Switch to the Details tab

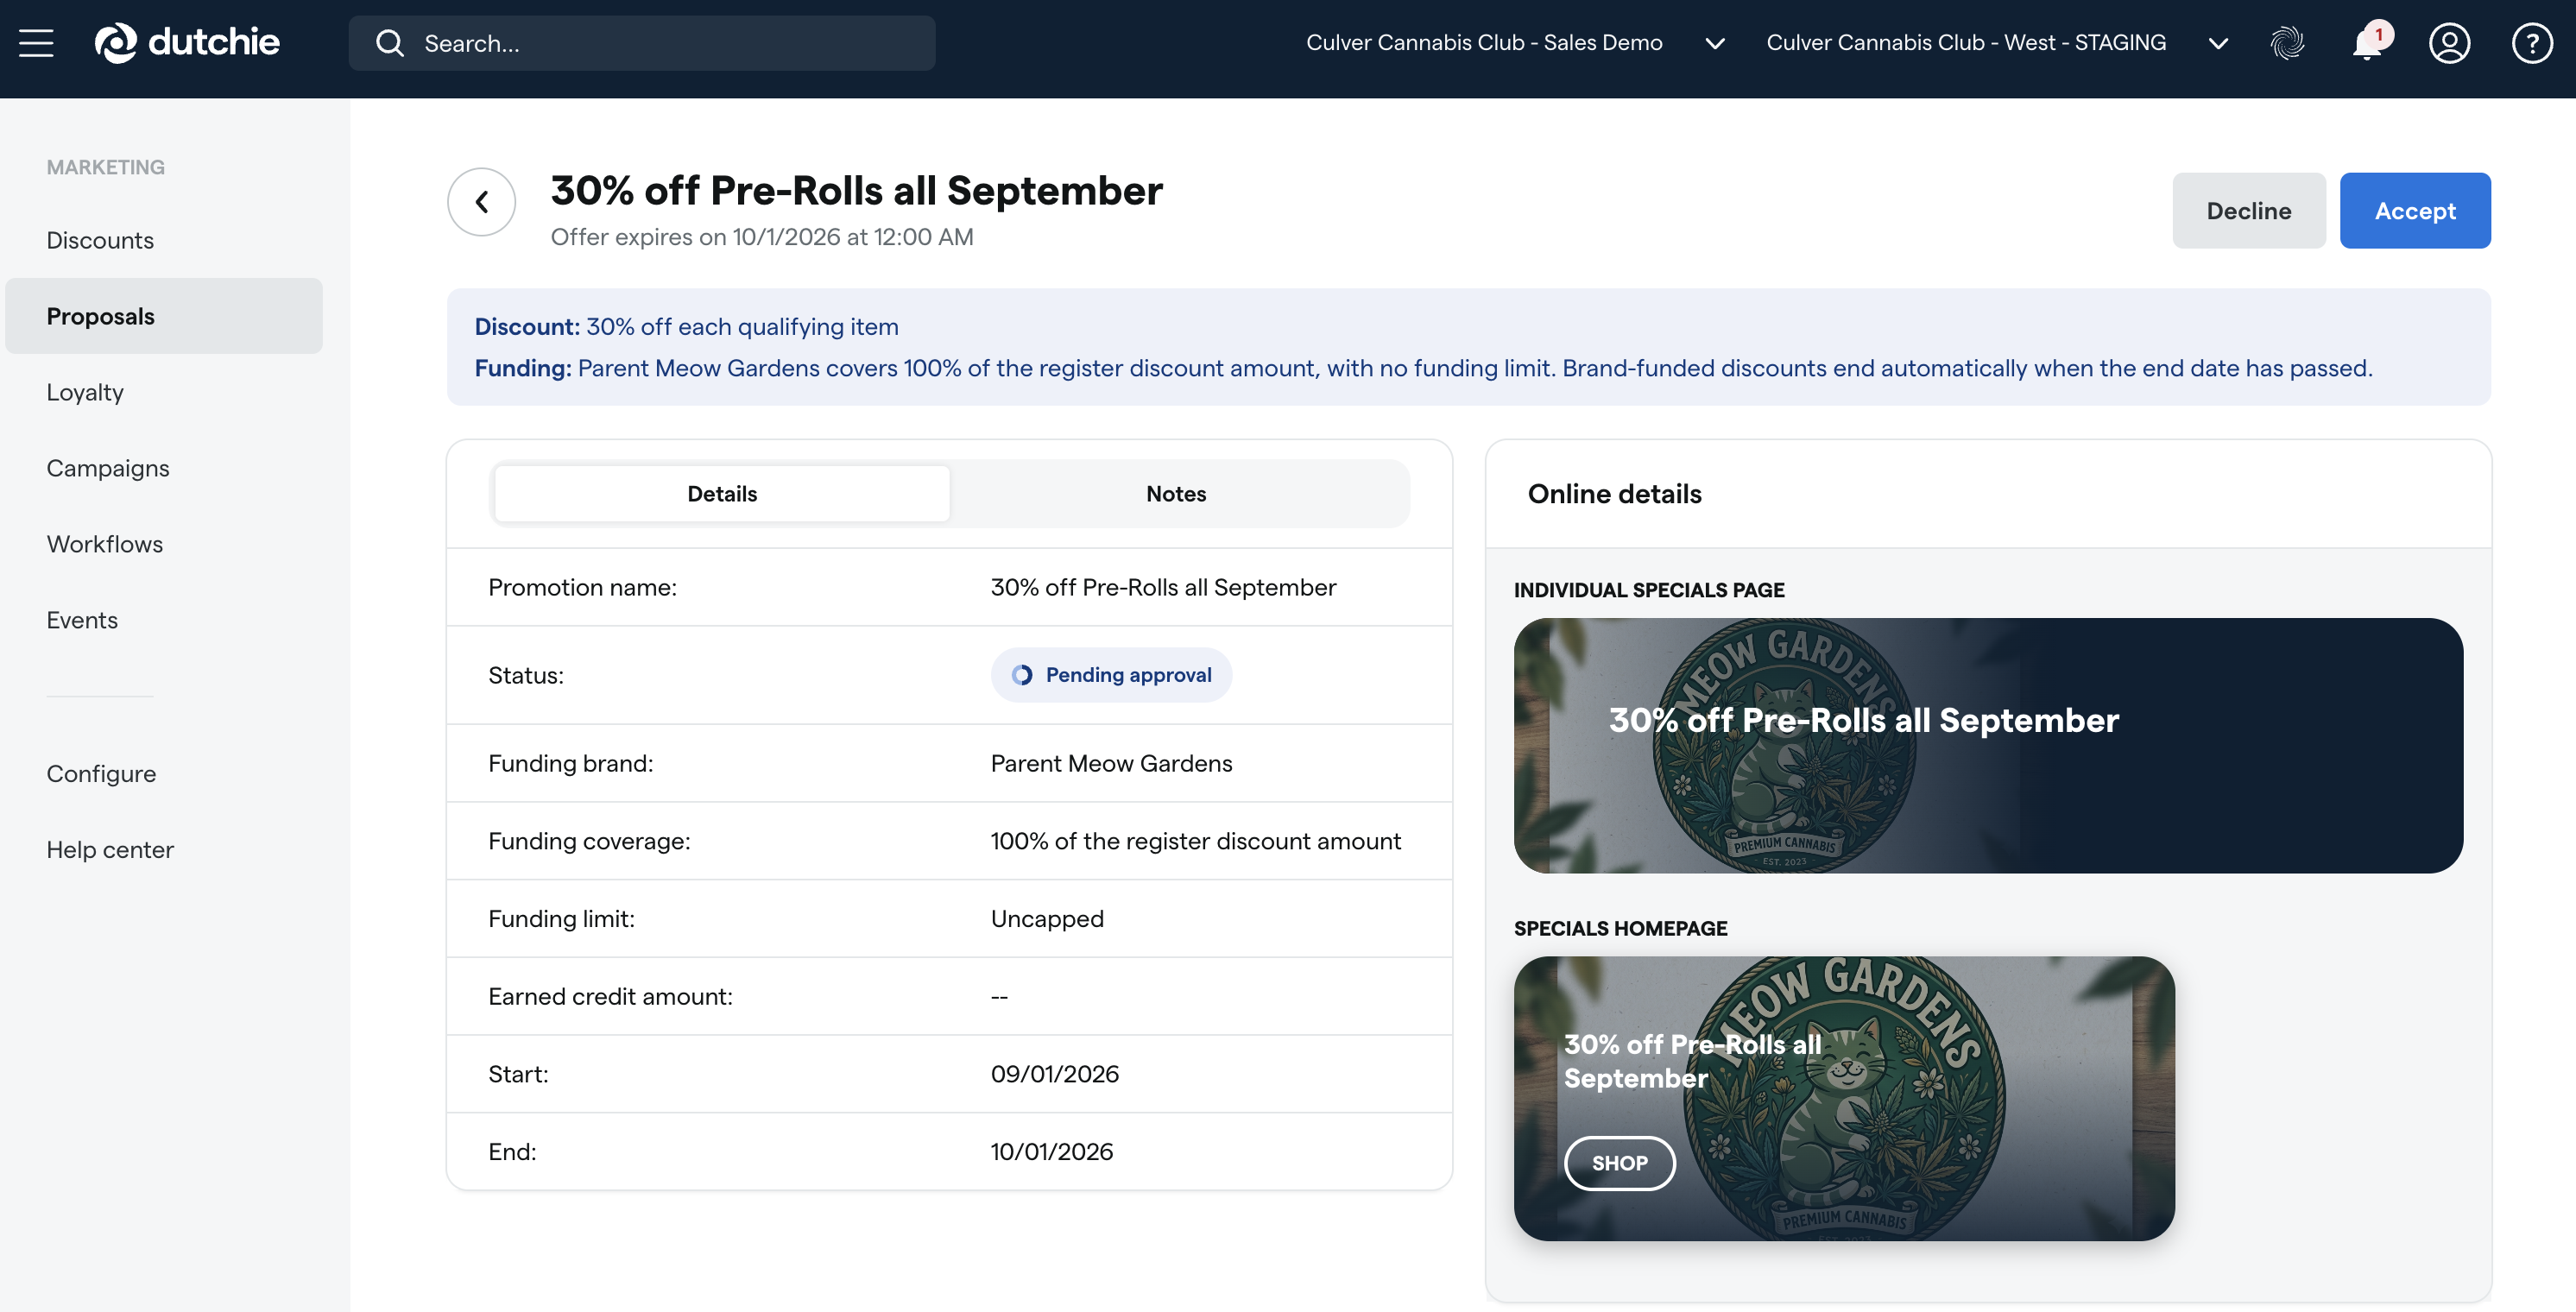pos(722,494)
